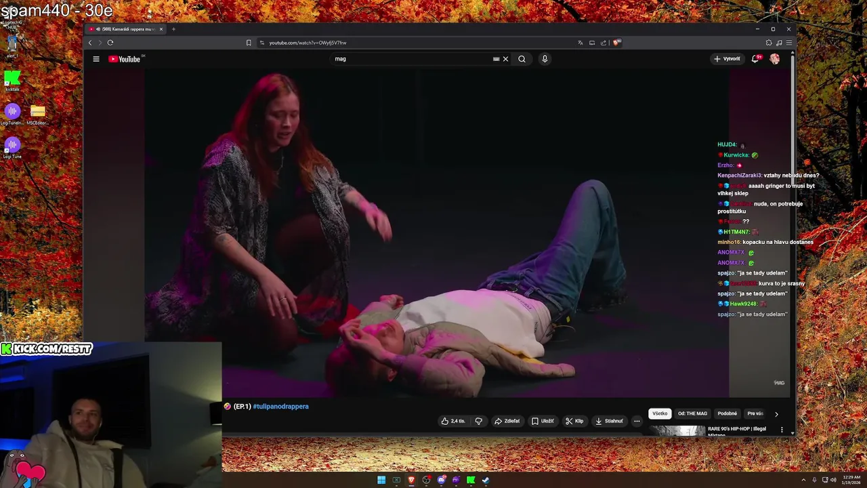Viewport: 867px width, 488px height.
Task: Expand more filter chips with right arrow
Action: click(x=776, y=414)
